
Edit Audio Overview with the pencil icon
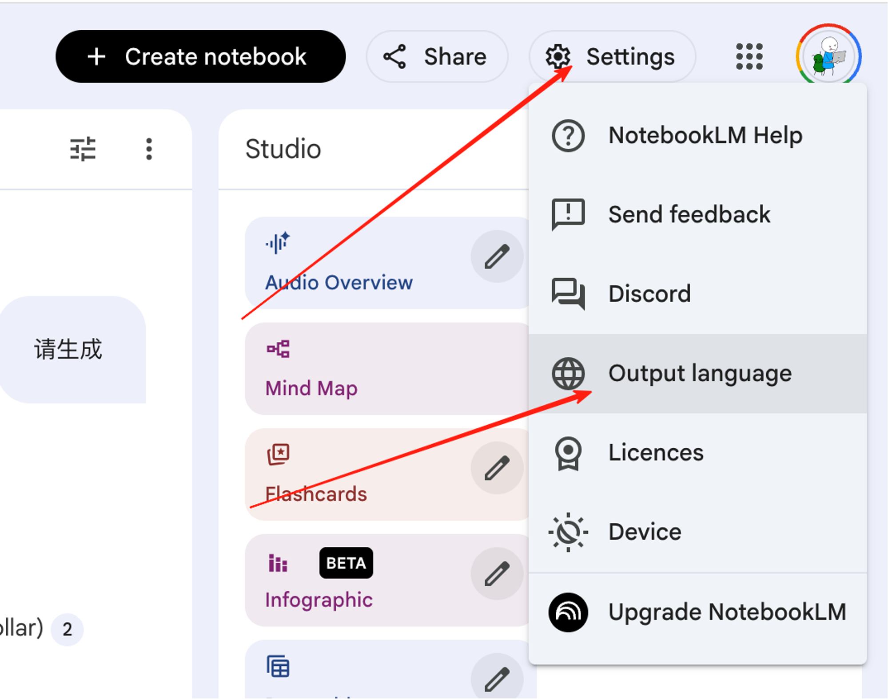[497, 257]
